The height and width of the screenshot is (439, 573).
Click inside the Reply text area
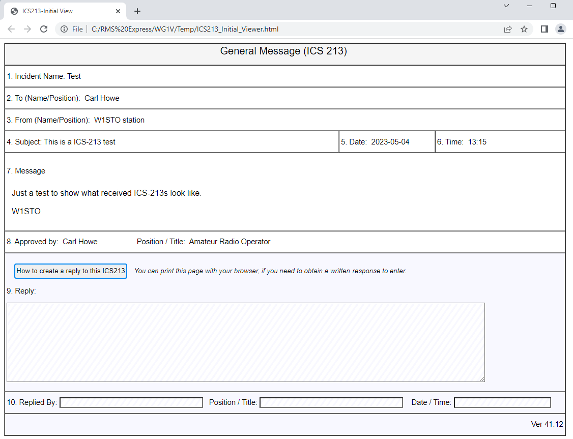245,342
